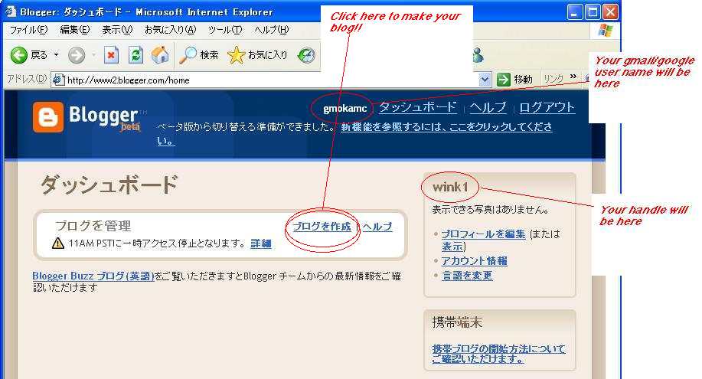Open the ファイル(F) menu
Viewport: 702px width, 379px height.
[28, 30]
